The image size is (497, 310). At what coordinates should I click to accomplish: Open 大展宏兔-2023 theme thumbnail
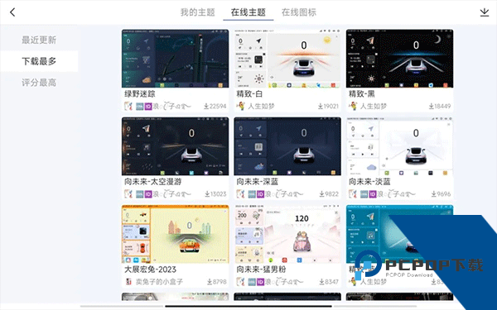click(x=175, y=234)
